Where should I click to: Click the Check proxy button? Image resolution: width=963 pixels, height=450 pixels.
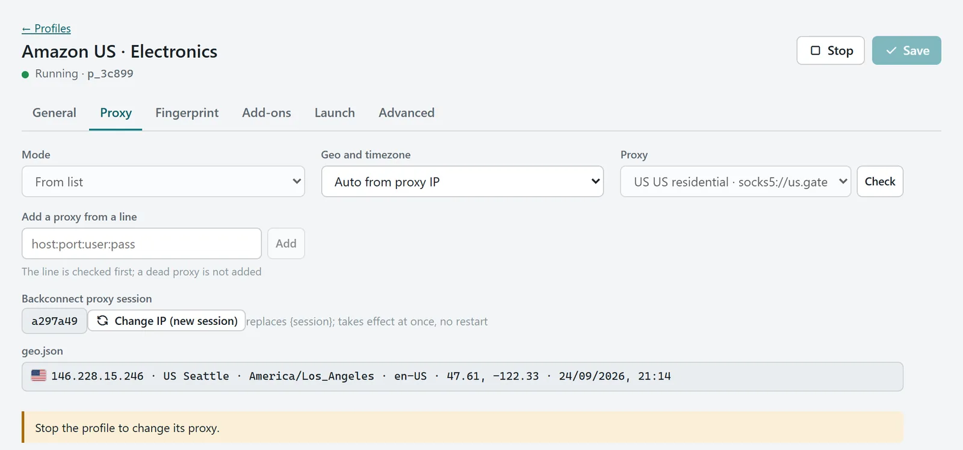(x=880, y=182)
